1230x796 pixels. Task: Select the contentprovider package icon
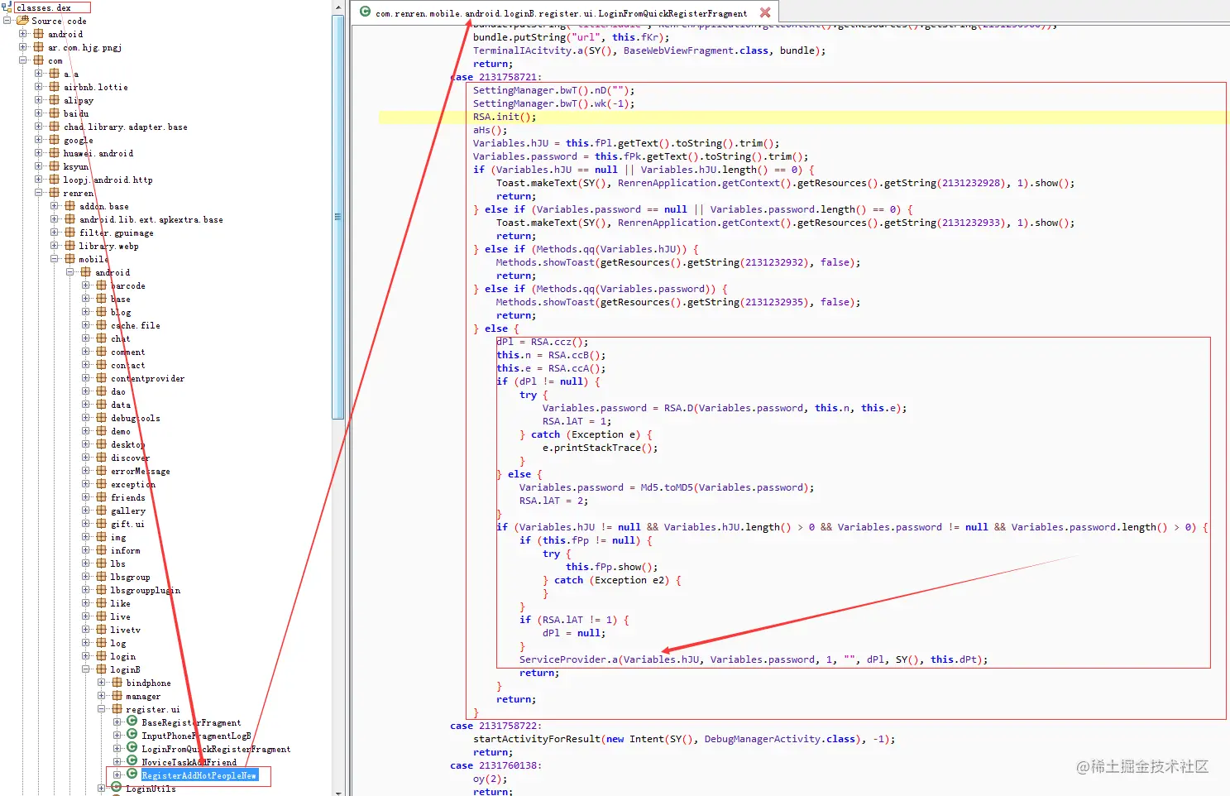[102, 378]
